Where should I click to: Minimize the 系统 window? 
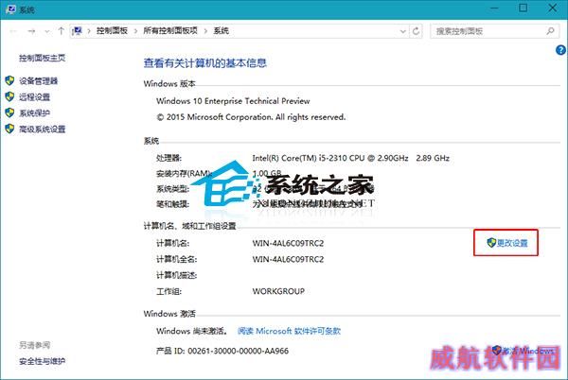[494, 8]
